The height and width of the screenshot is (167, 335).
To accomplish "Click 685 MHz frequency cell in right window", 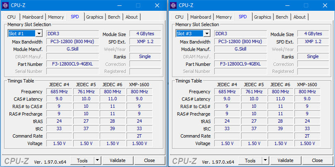I will pos(227,92).
